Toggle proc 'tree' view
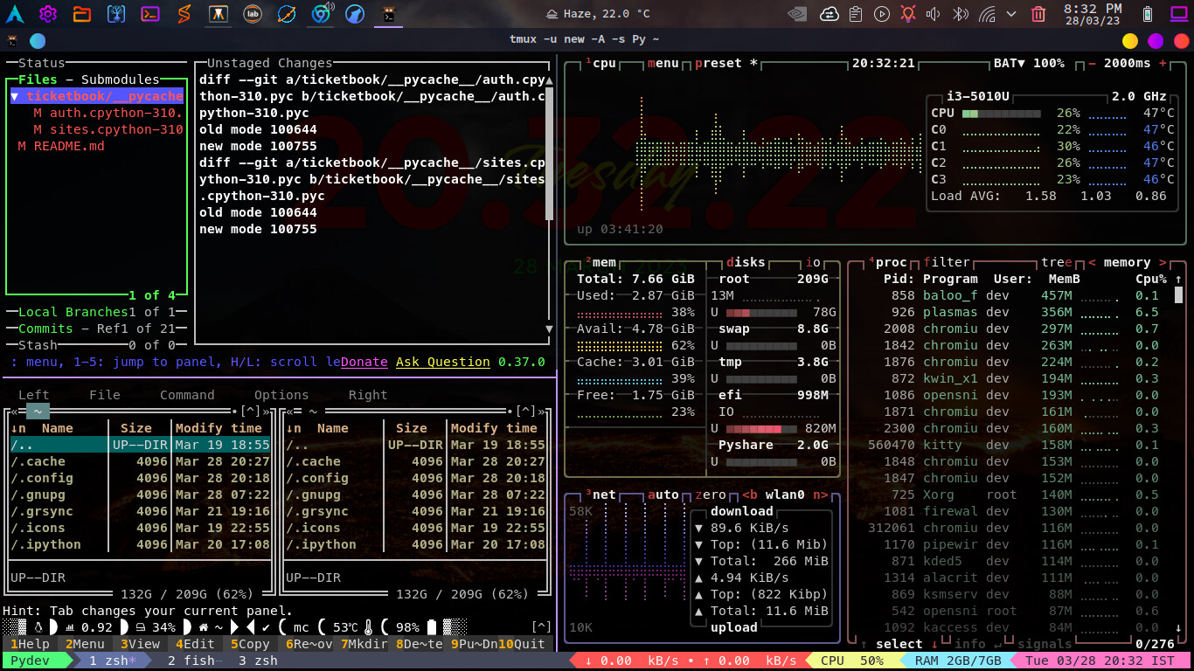The width and height of the screenshot is (1194, 671). [1057, 262]
